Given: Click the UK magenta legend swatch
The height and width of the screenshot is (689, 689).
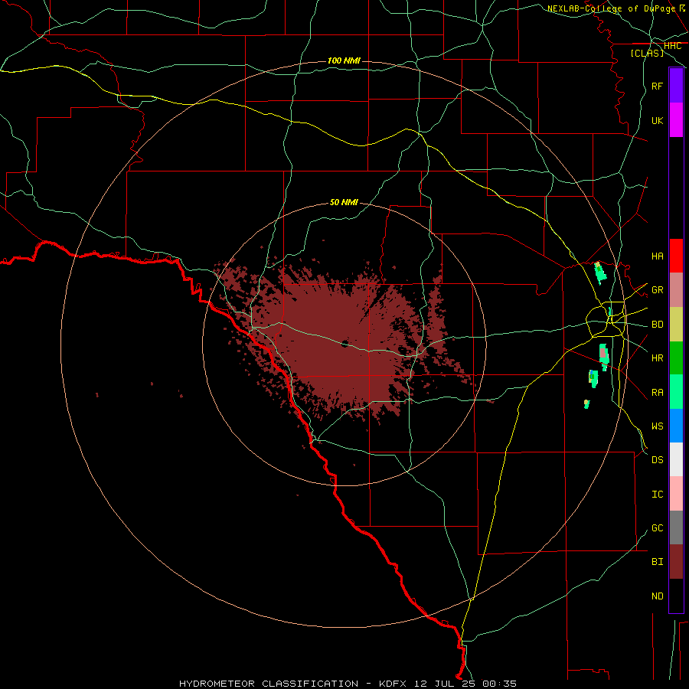Looking at the screenshot, I should [676, 120].
